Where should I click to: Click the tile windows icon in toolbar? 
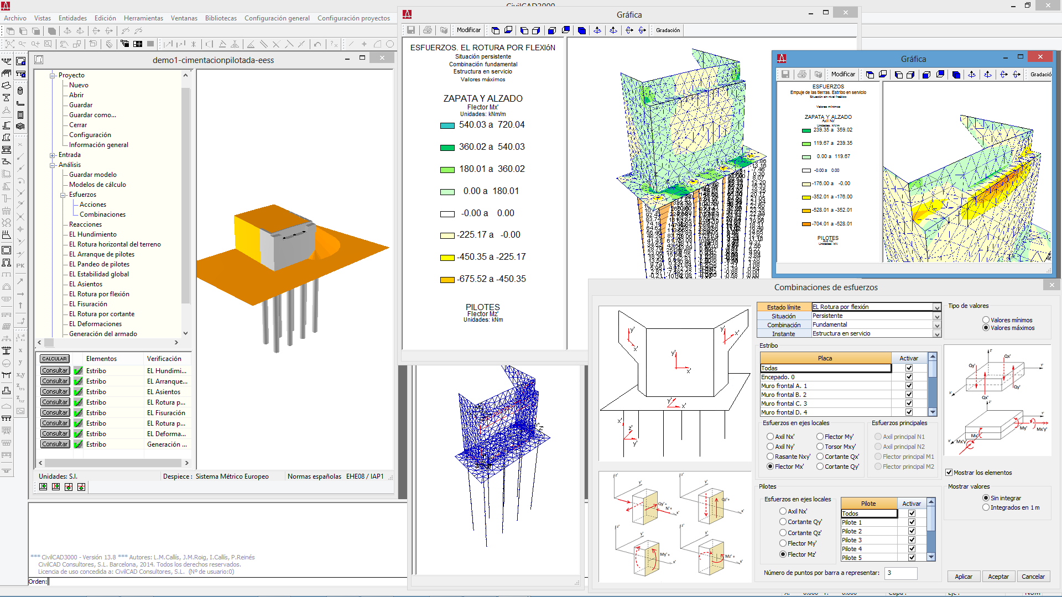[x=138, y=44]
